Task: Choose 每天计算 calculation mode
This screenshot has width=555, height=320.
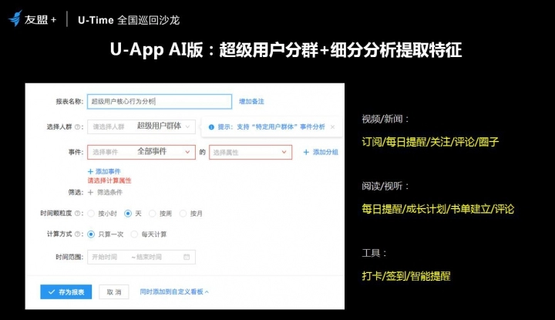Action: click(135, 234)
